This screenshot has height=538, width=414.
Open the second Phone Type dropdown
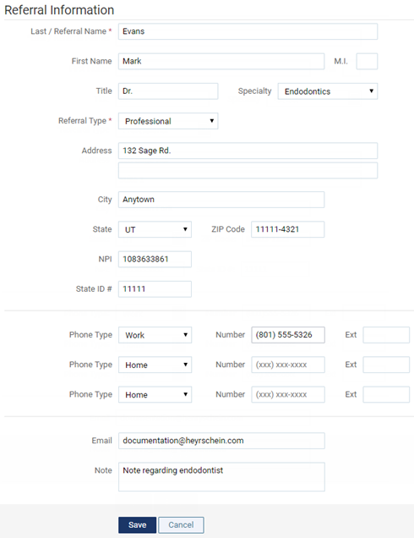(x=155, y=365)
